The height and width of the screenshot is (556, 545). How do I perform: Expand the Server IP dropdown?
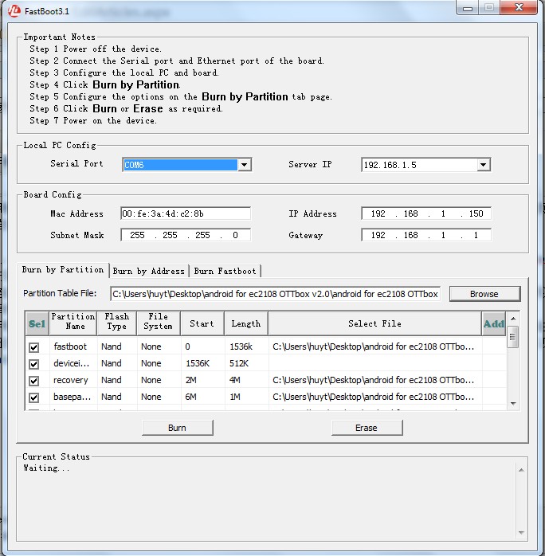483,165
